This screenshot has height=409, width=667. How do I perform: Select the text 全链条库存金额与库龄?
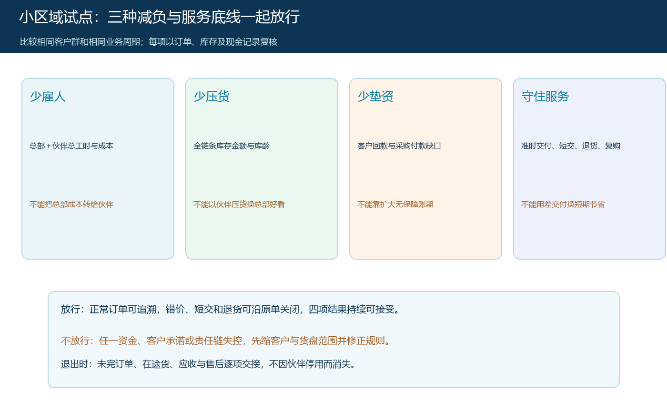[x=232, y=146]
